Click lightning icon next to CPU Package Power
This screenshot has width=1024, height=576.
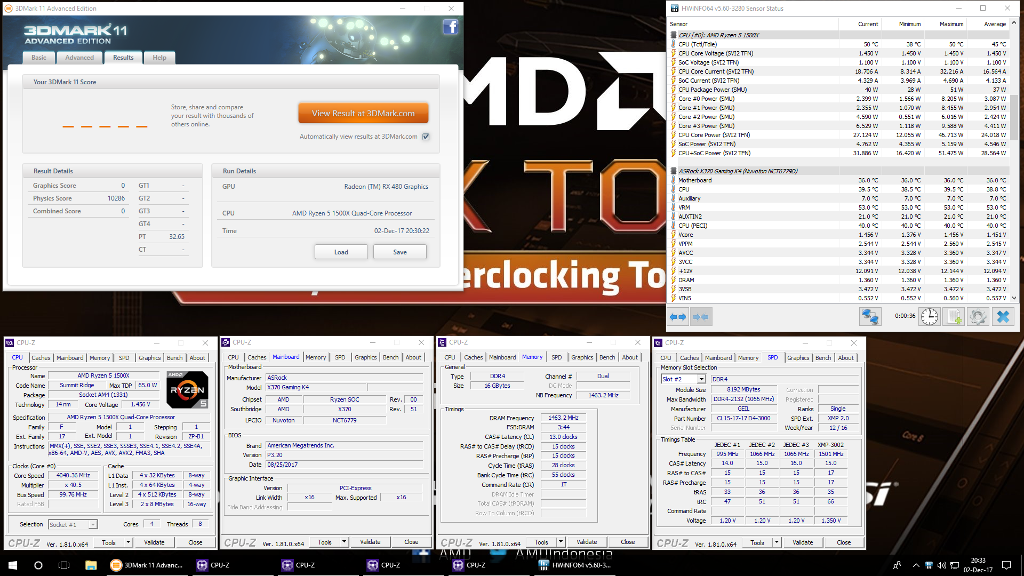coord(673,90)
